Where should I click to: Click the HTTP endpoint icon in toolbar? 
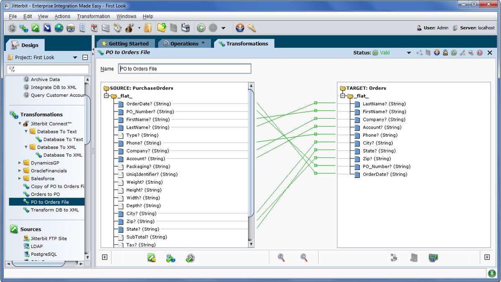(x=71, y=28)
